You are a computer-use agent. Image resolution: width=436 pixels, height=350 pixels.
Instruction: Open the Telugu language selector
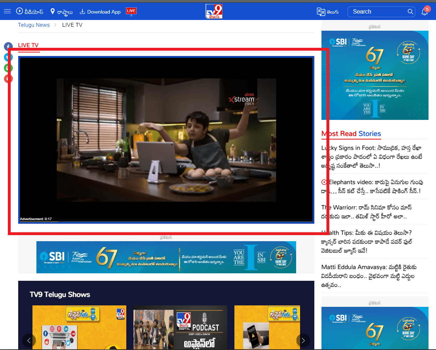(328, 12)
